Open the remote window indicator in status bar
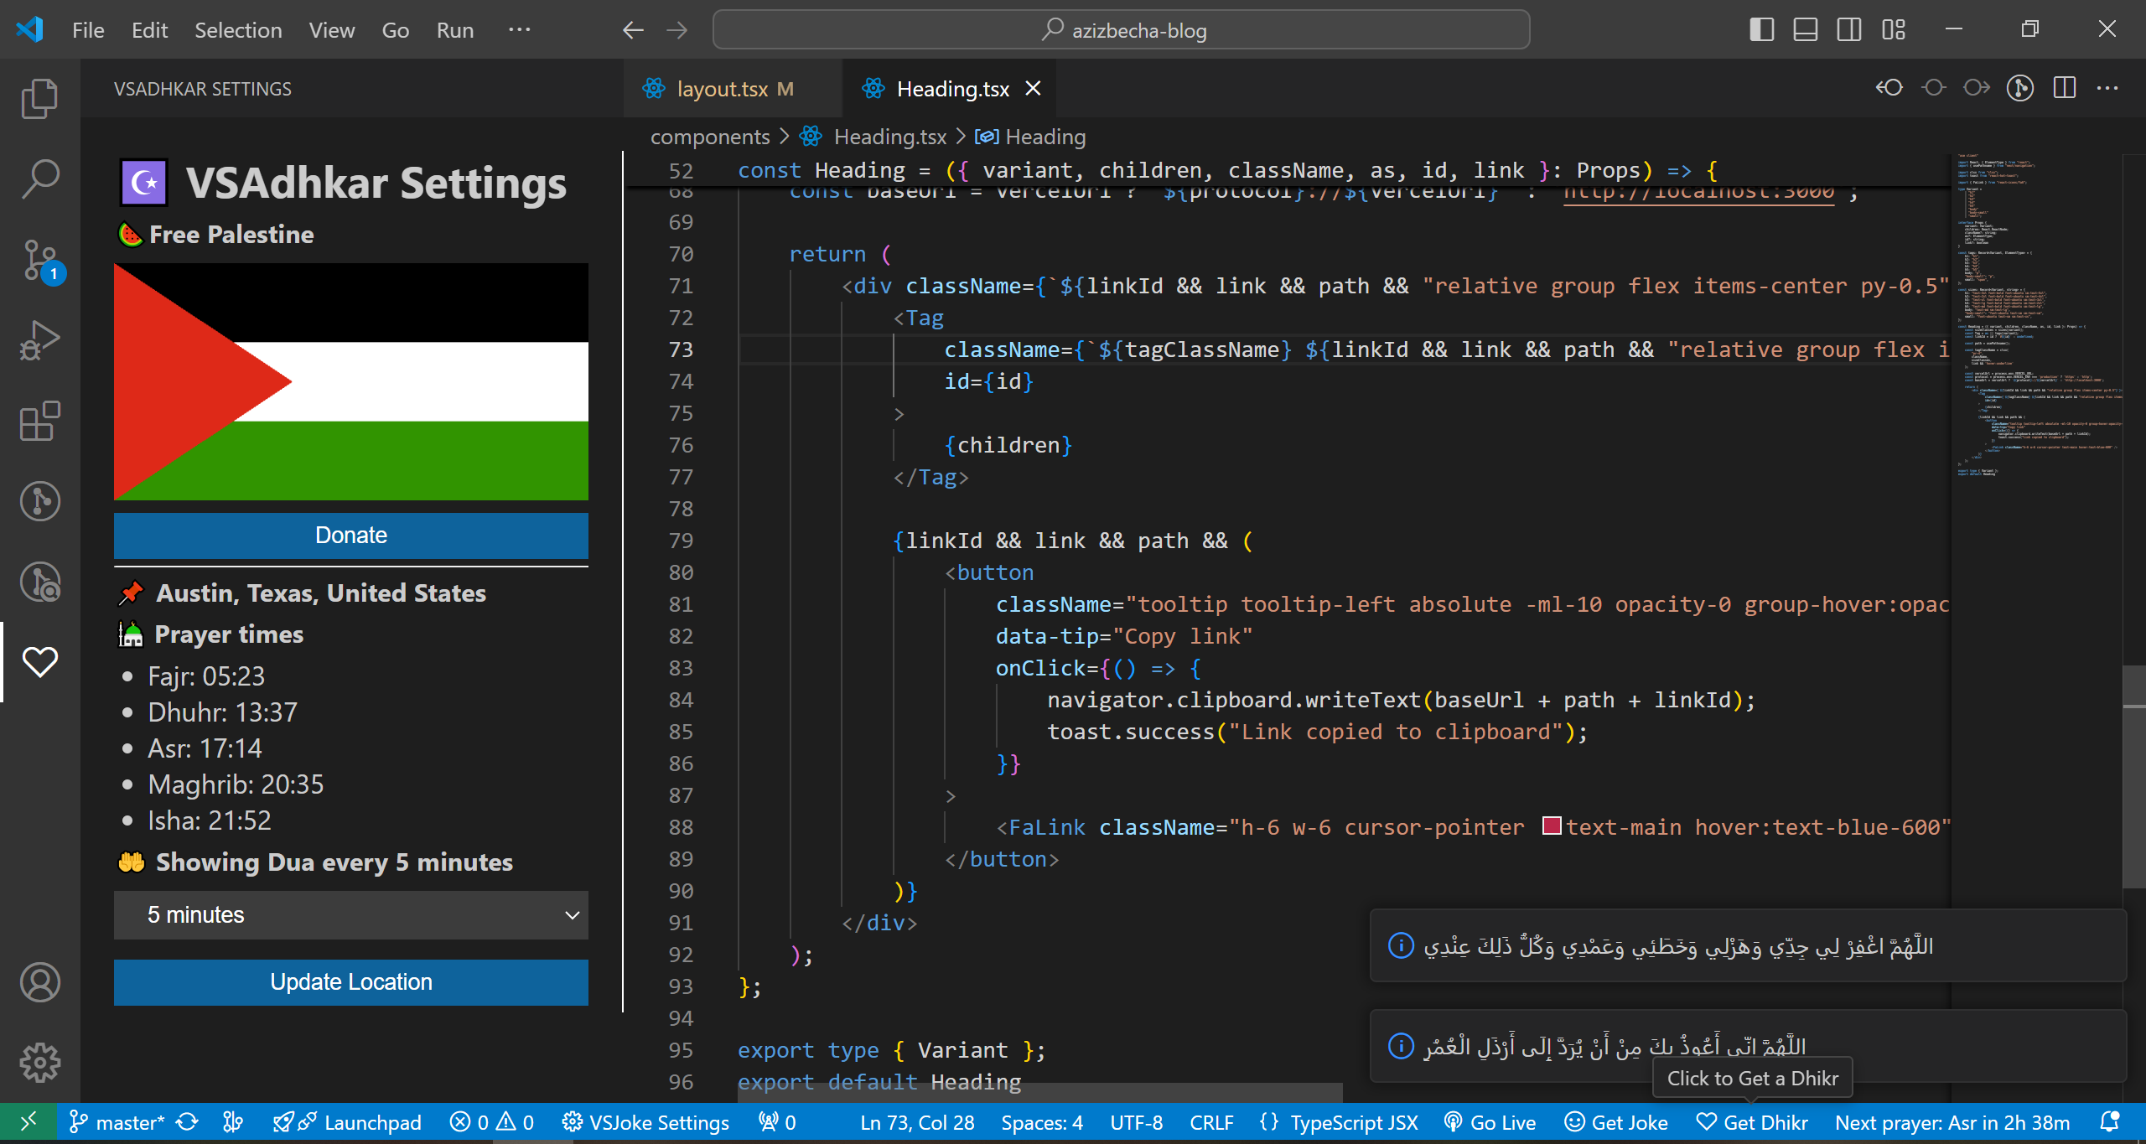The image size is (2146, 1144). pyautogui.click(x=28, y=1122)
